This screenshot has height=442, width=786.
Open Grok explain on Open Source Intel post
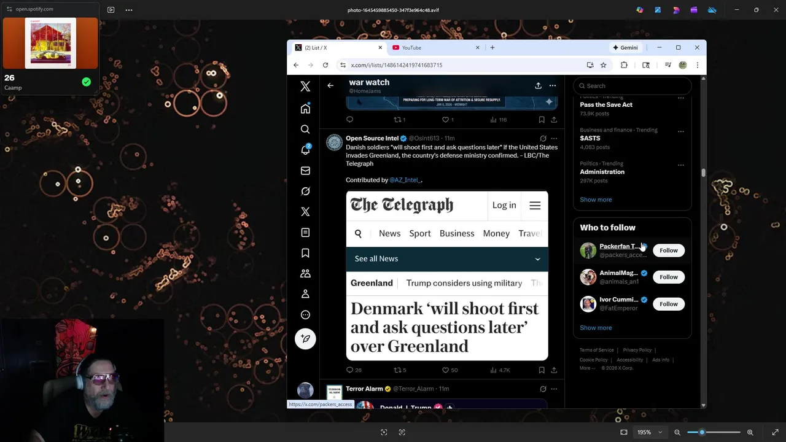pos(543,139)
